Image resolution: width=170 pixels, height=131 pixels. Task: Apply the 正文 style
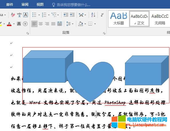139,19
